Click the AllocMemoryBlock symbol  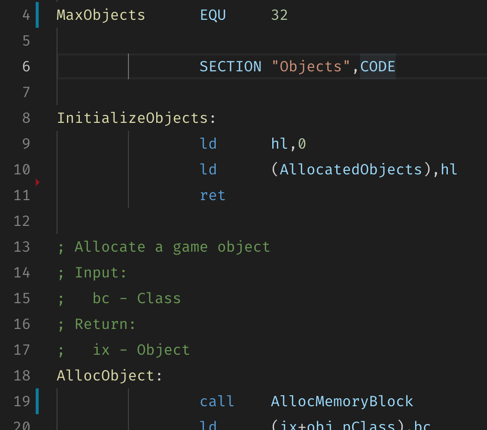pyautogui.click(x=342, y=401)
